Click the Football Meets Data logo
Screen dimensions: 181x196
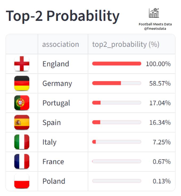(x=154, y=13)
